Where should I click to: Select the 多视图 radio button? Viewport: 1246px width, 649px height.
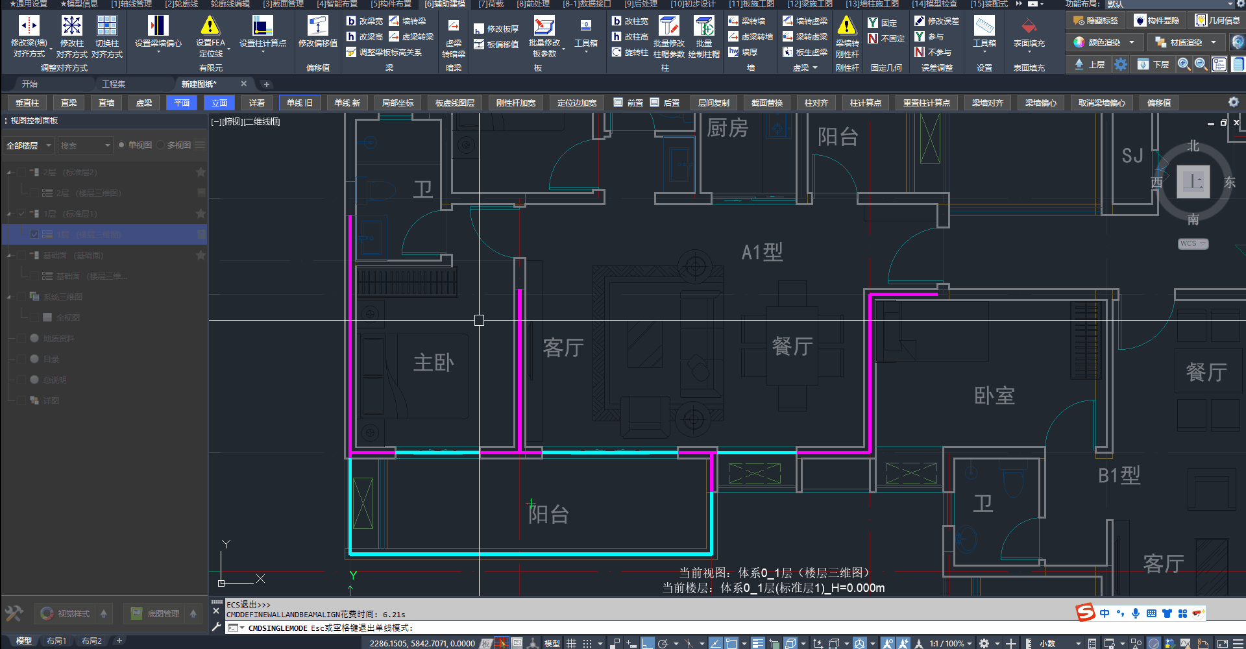click(x=161, y=145)
